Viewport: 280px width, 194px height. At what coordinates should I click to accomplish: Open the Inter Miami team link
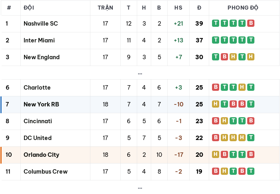[x=39, y=40]
